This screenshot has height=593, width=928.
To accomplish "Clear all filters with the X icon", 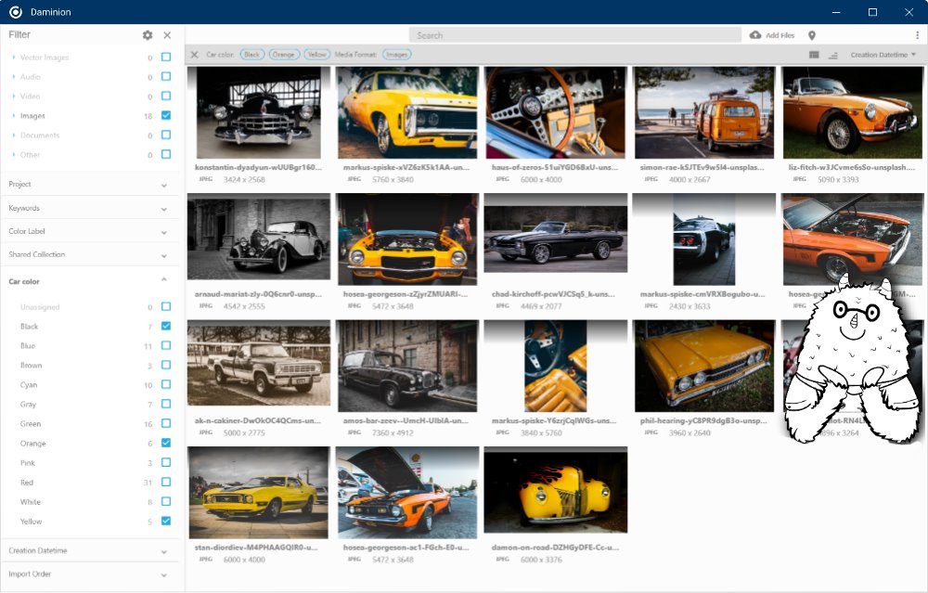I will tap(194, 54).
